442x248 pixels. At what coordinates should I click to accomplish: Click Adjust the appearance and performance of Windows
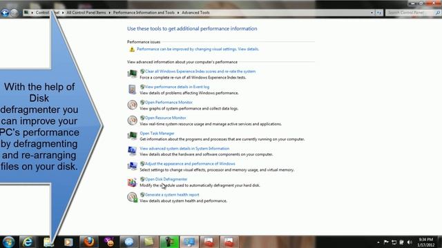[190, 164]
